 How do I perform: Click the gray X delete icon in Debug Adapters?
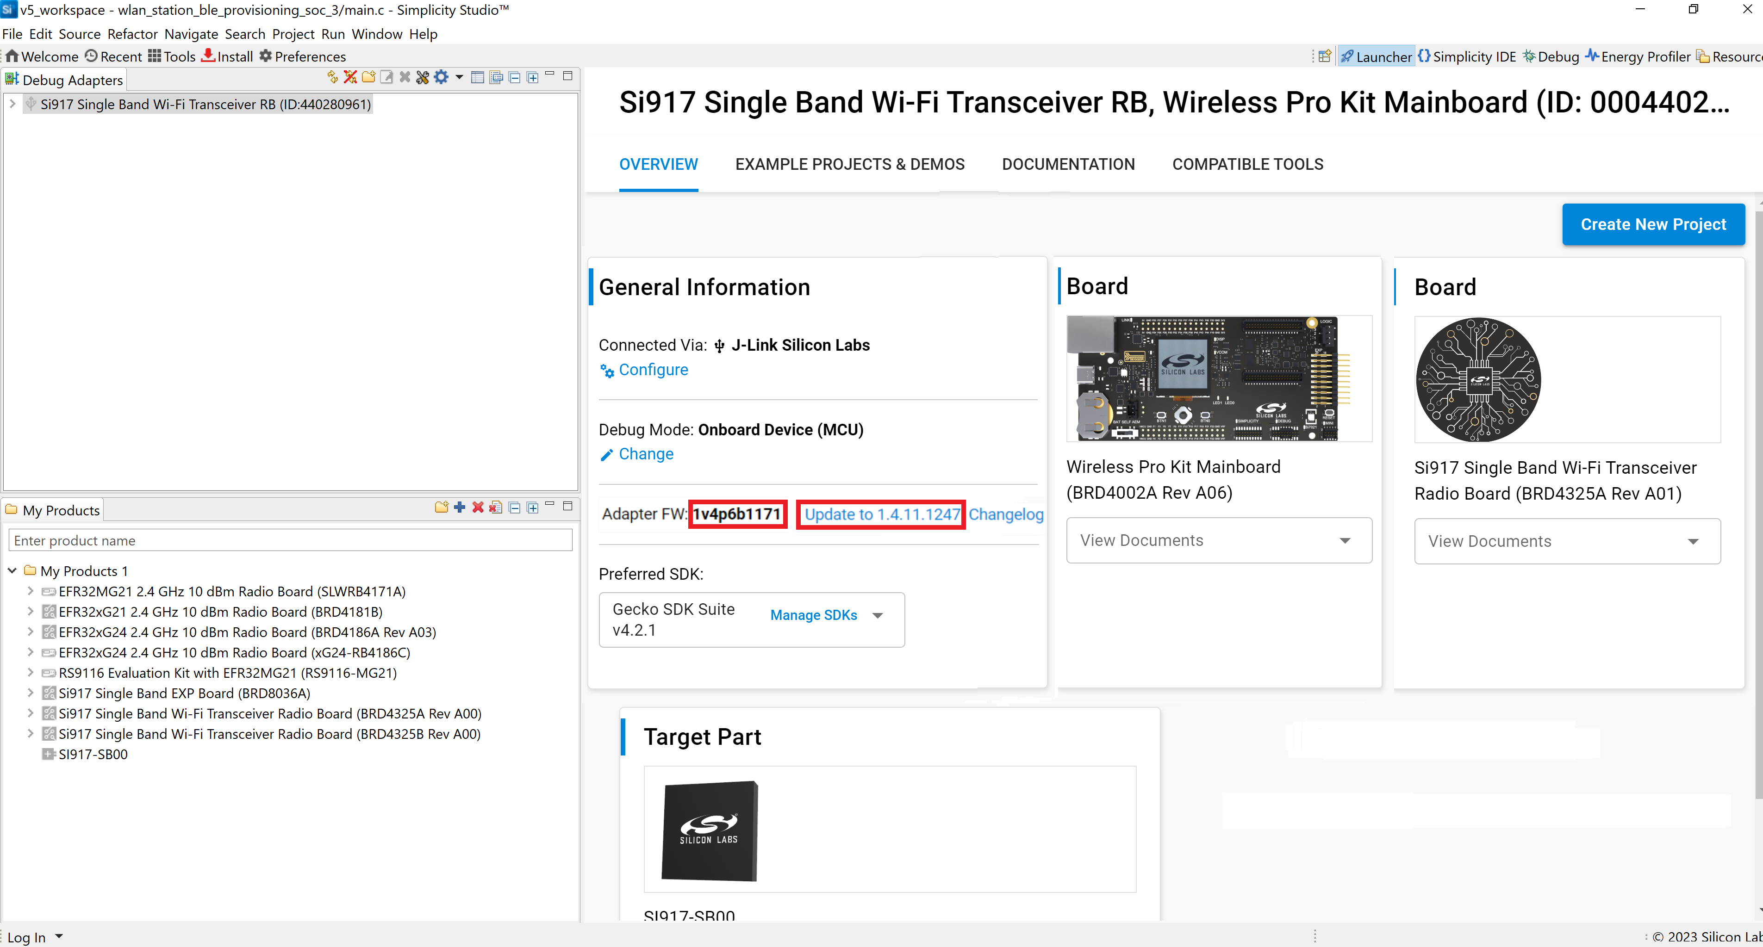[x=405, y=77]
